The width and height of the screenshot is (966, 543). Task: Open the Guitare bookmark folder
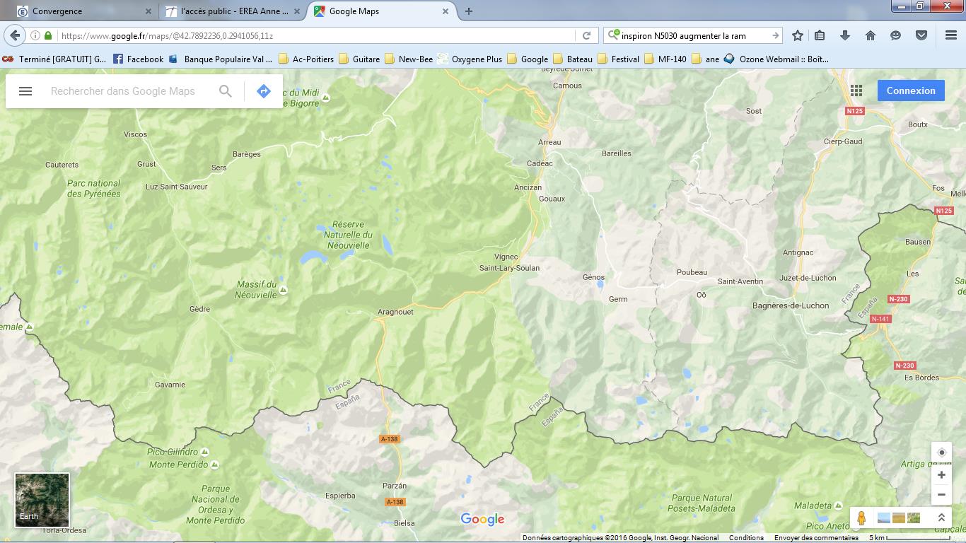click(x=359, y=59)
